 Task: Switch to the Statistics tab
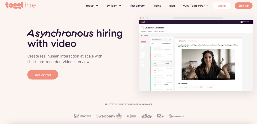150,32
